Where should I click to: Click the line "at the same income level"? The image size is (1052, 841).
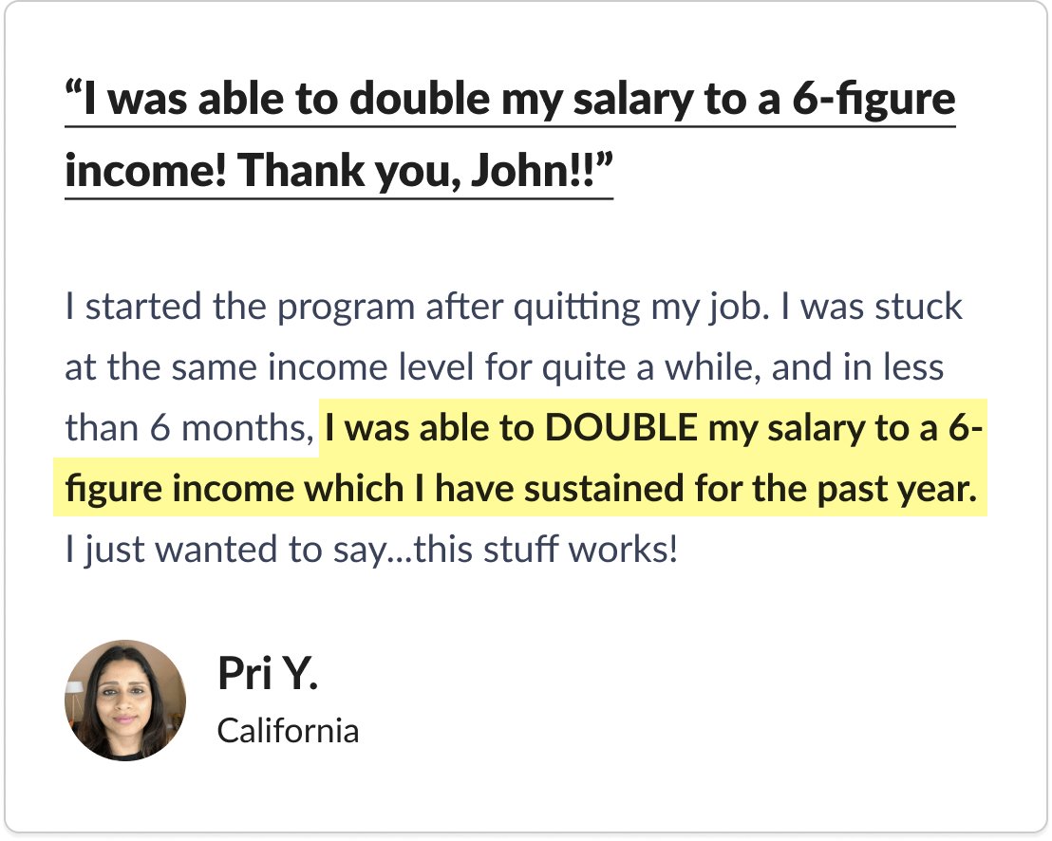point(270,367)
